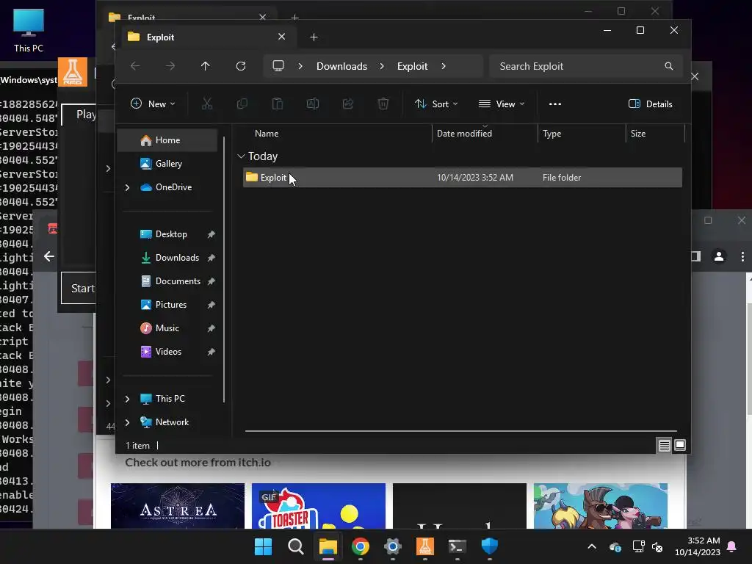The width and height of the screenshot is (752, 564).
Task: Click the Astrea game thumbnail in browser
Action: tap(178, 506)
